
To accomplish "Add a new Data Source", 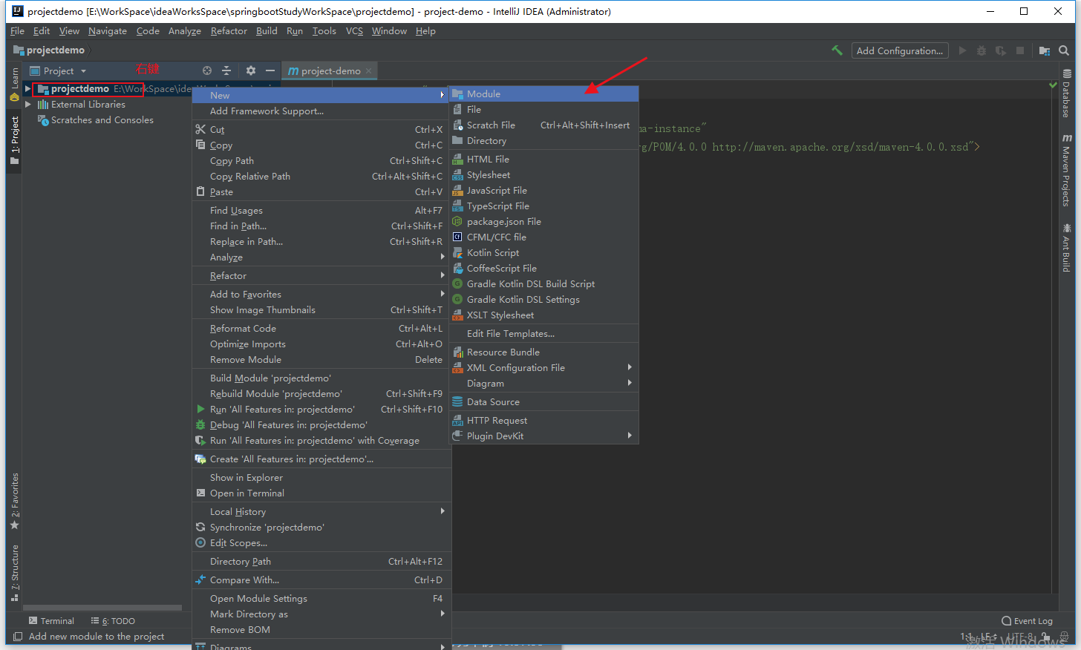I will pos(544,402).
